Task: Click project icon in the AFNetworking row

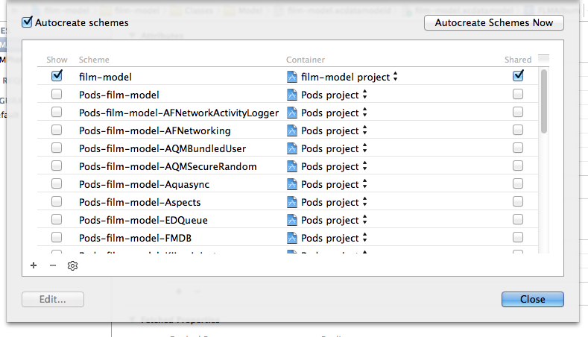Action: (292, 130)
